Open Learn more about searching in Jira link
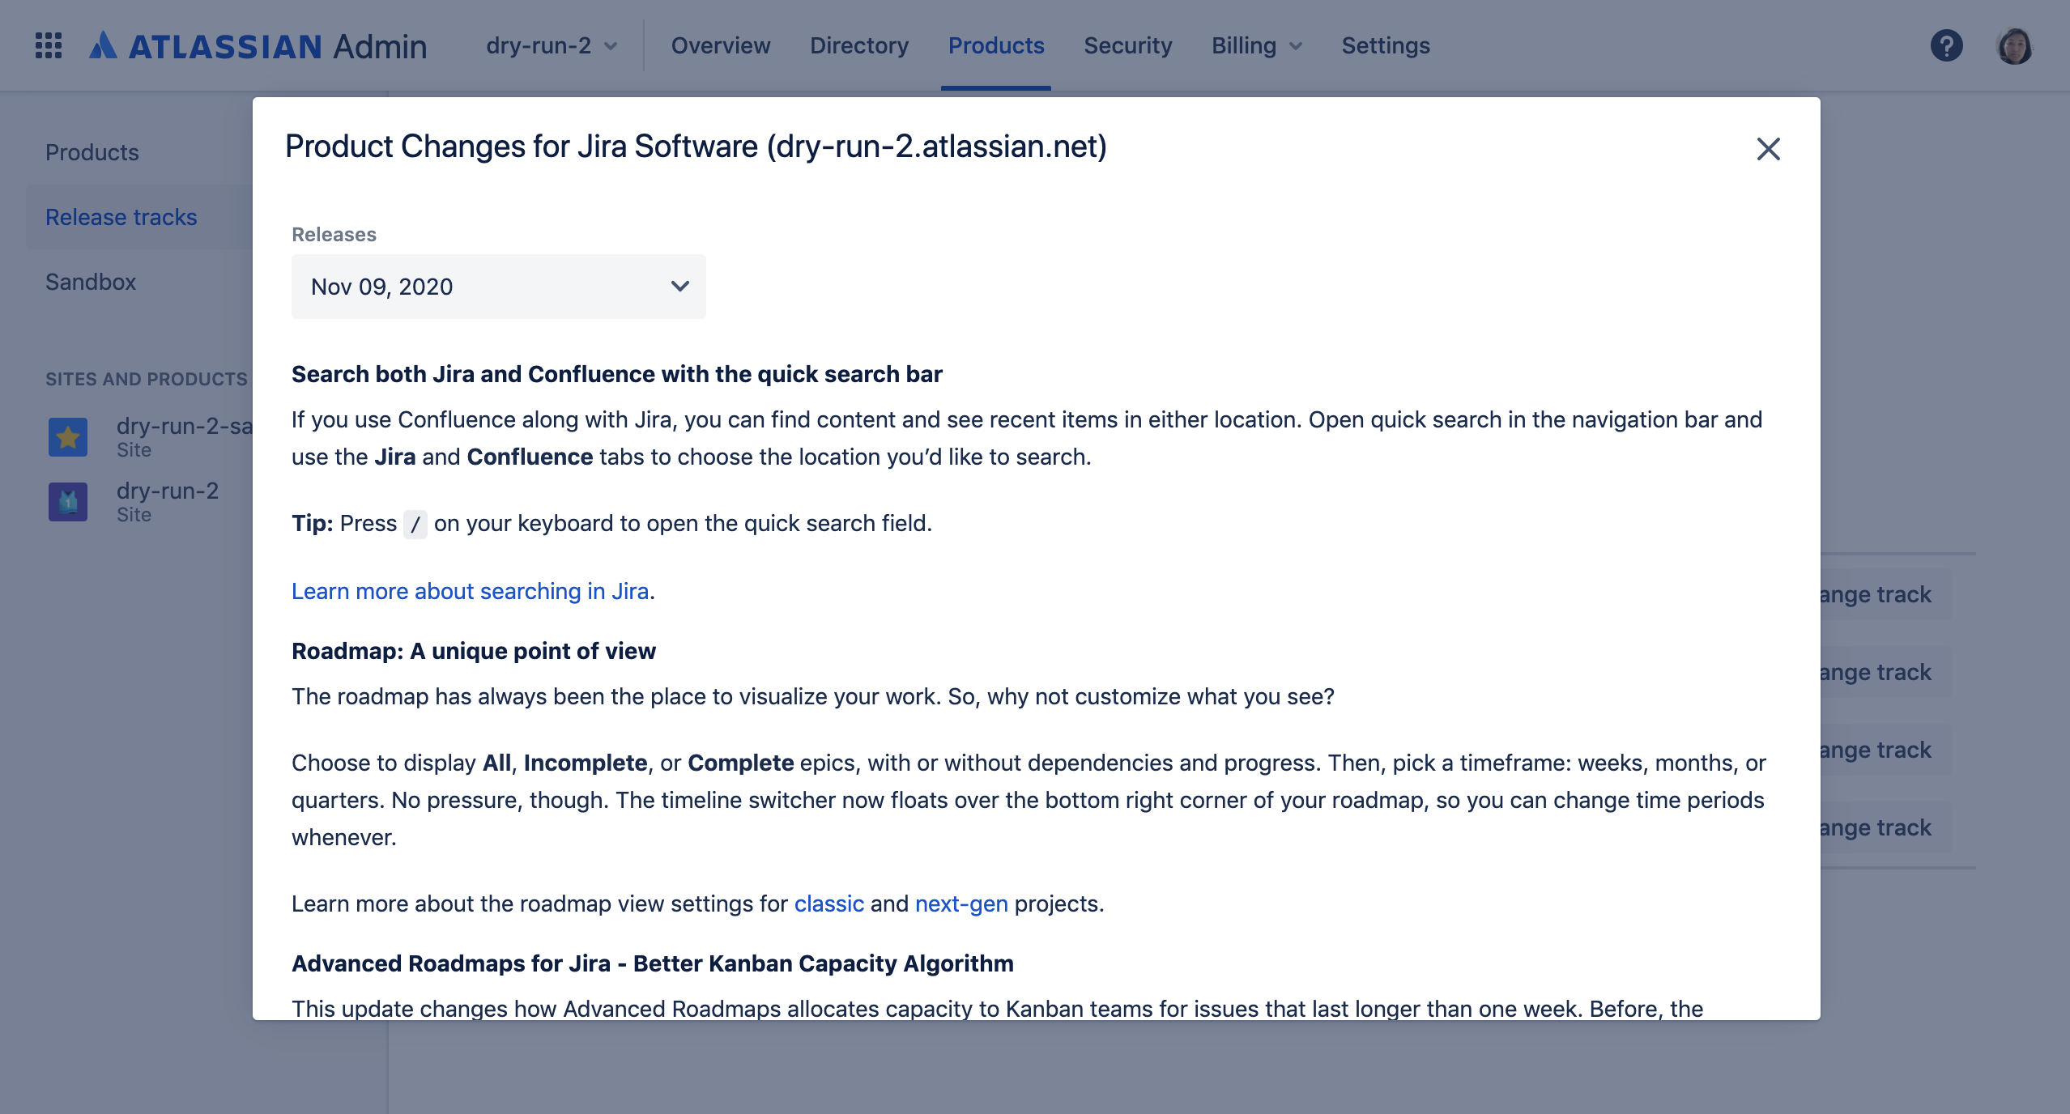 tap(471, 591)
